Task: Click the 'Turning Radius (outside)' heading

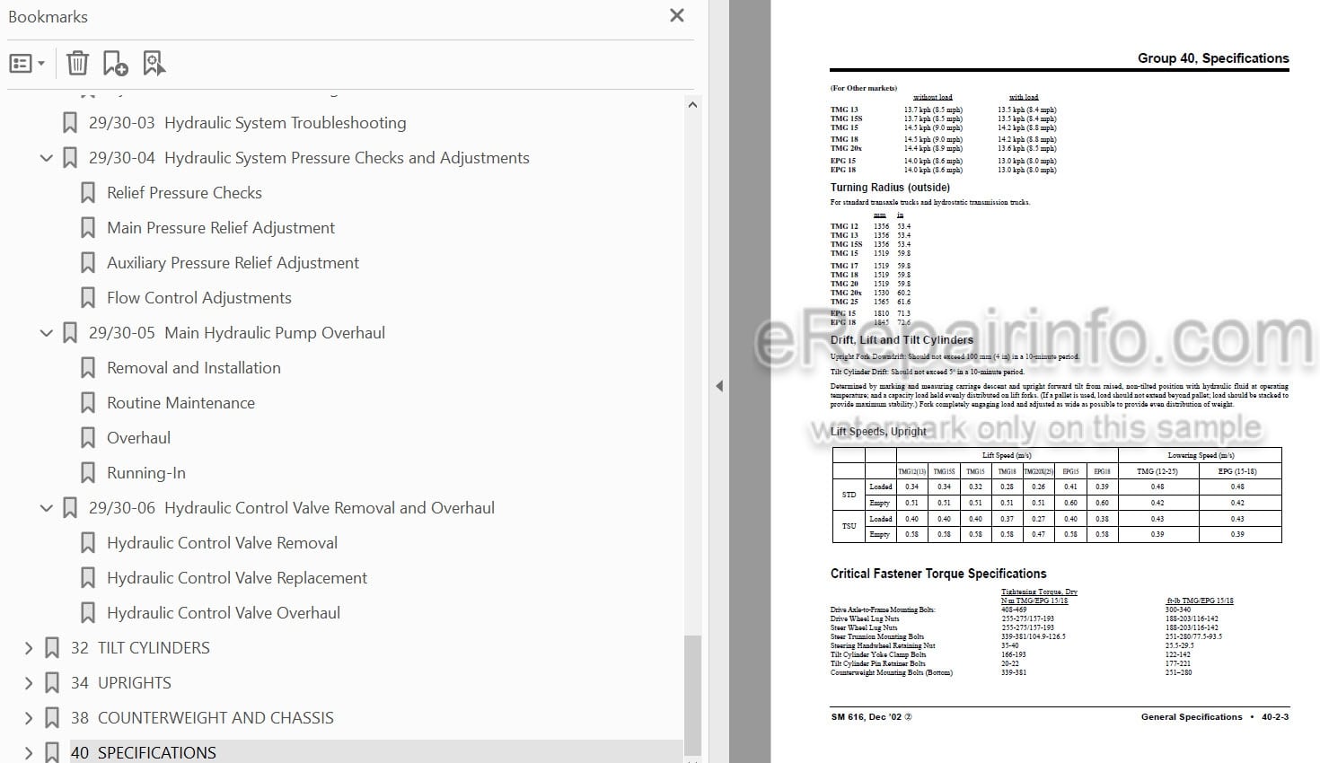Action: click(890, 188)
